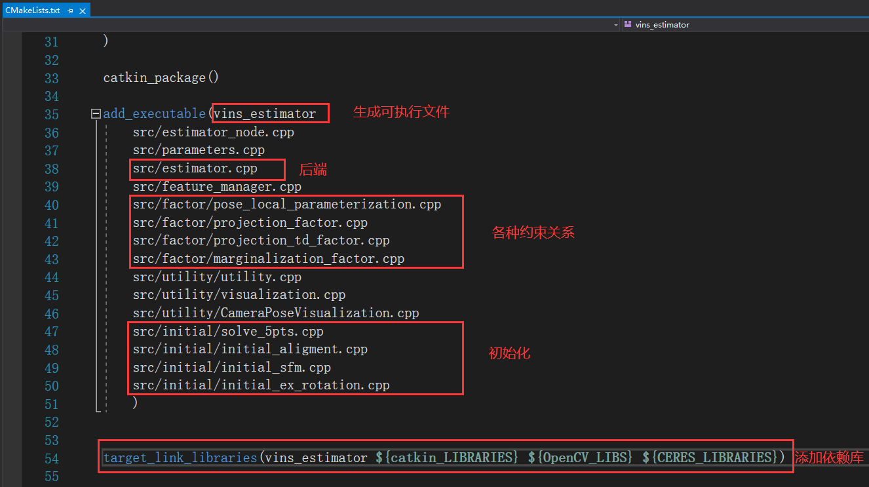Open the vins_estimator member dropdown
The image size is (869, 487).
click(x=745, y=25)
